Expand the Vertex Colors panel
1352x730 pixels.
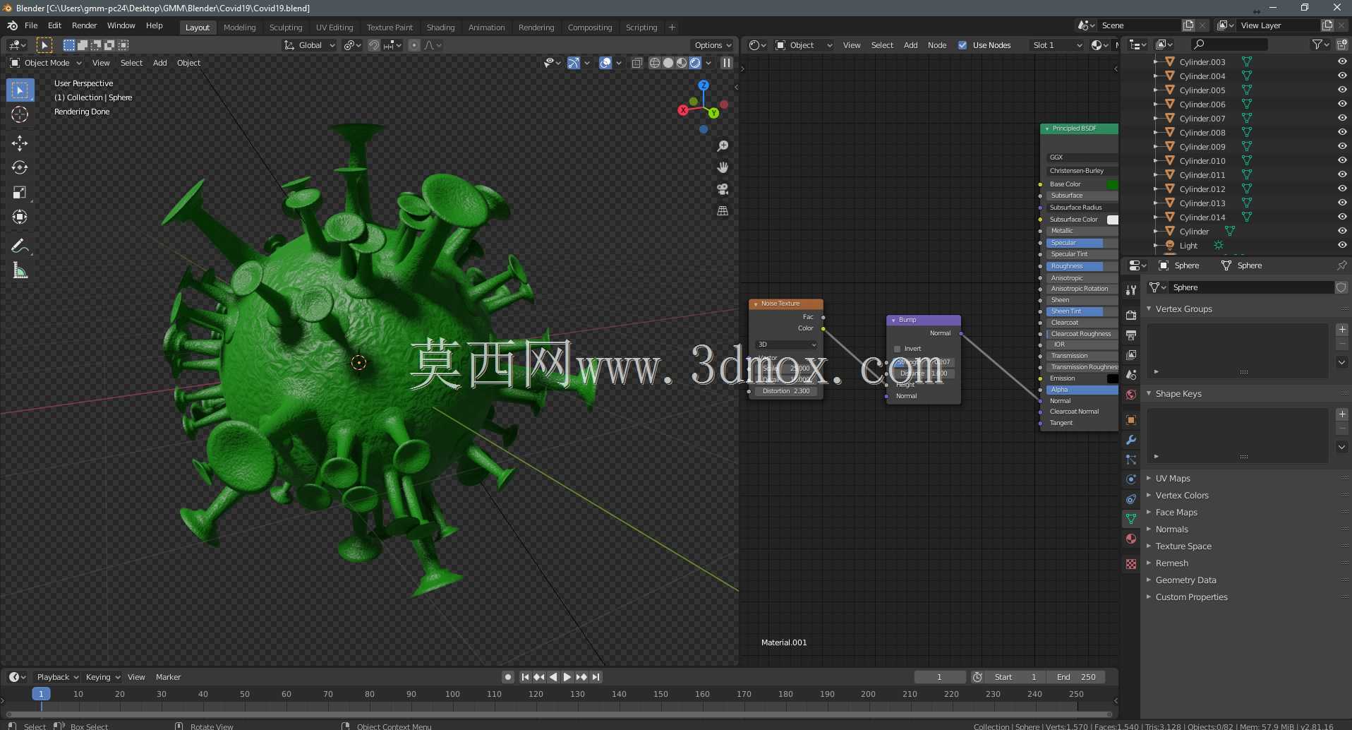tap(1182, 496)
